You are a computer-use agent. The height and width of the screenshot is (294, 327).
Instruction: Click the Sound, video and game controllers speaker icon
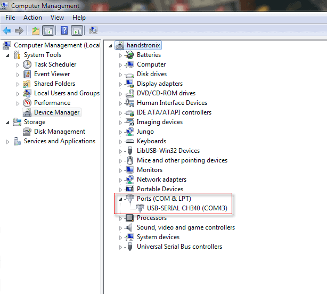(129, 227)
